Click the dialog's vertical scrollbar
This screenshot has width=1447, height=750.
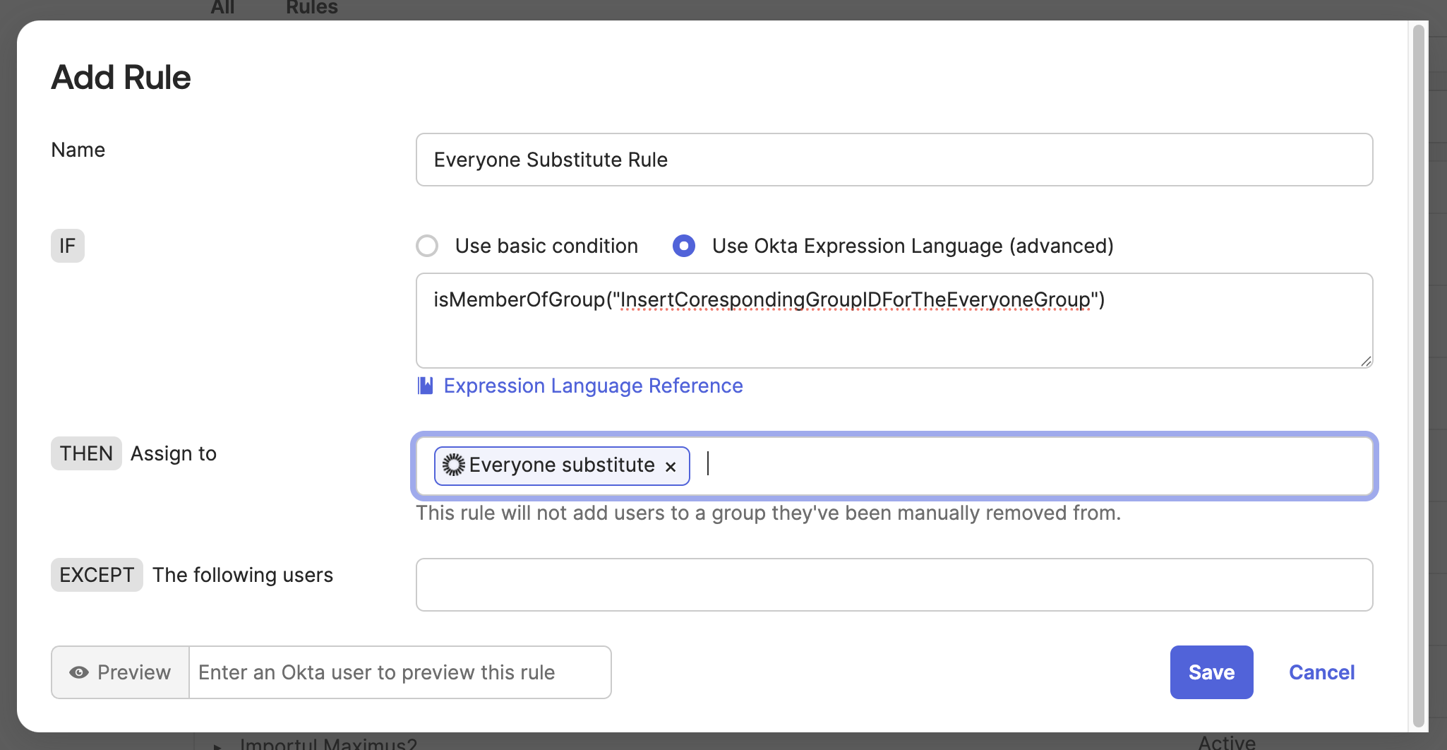1418,374
